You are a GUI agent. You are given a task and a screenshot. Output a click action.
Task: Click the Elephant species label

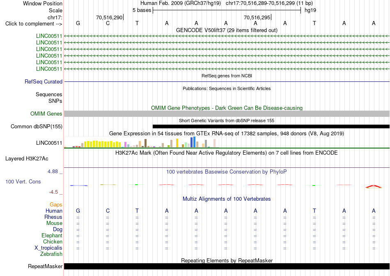coord(52,235)
